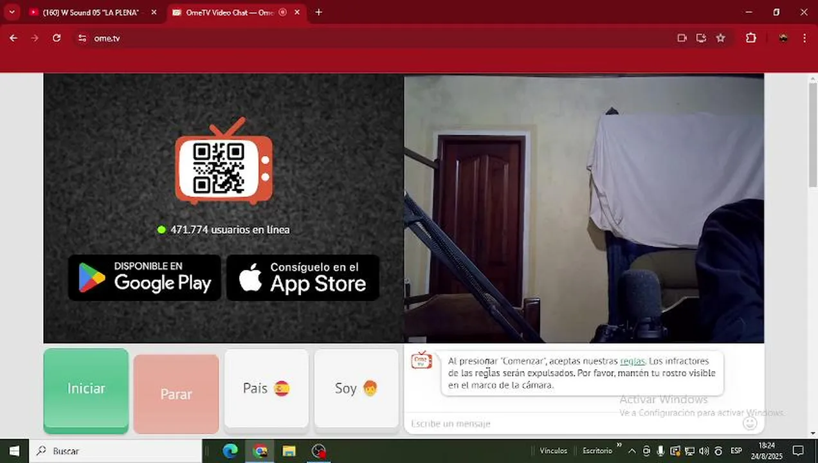
Task: Open the volume speaker tray icon
Action: 704,451
